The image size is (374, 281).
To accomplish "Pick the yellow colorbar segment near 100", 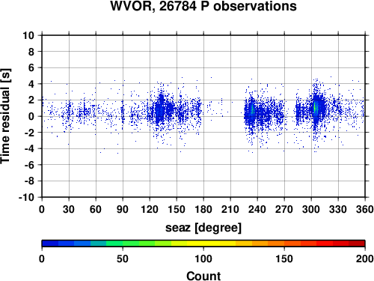I will (203, 244).
